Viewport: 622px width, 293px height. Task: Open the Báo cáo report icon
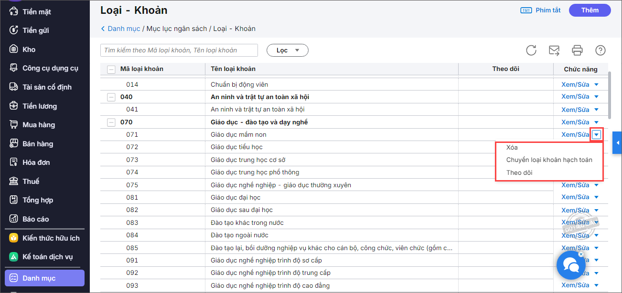(x=14, y=219)
